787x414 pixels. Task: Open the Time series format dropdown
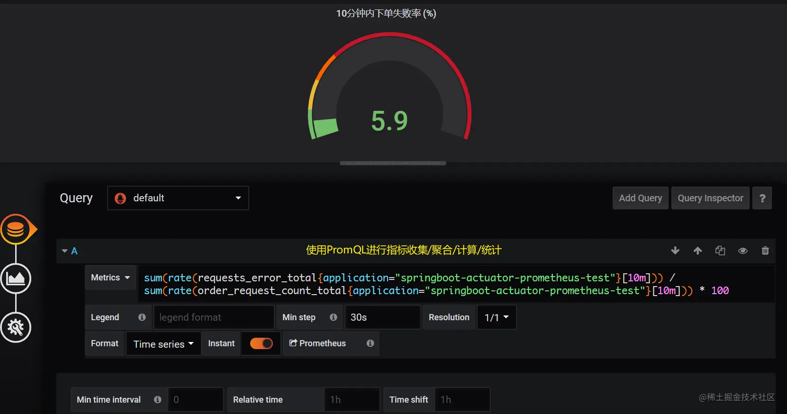pos(163,344)
